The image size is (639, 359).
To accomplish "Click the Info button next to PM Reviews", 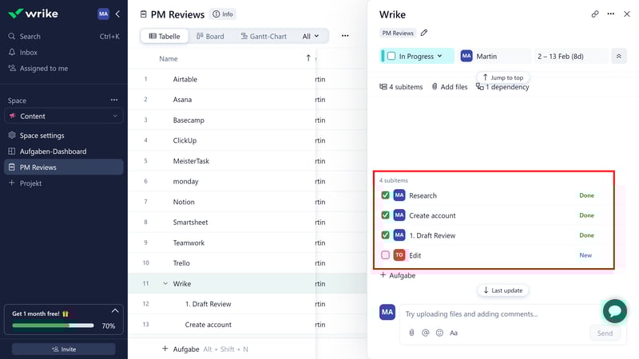I will pos(223,14).
